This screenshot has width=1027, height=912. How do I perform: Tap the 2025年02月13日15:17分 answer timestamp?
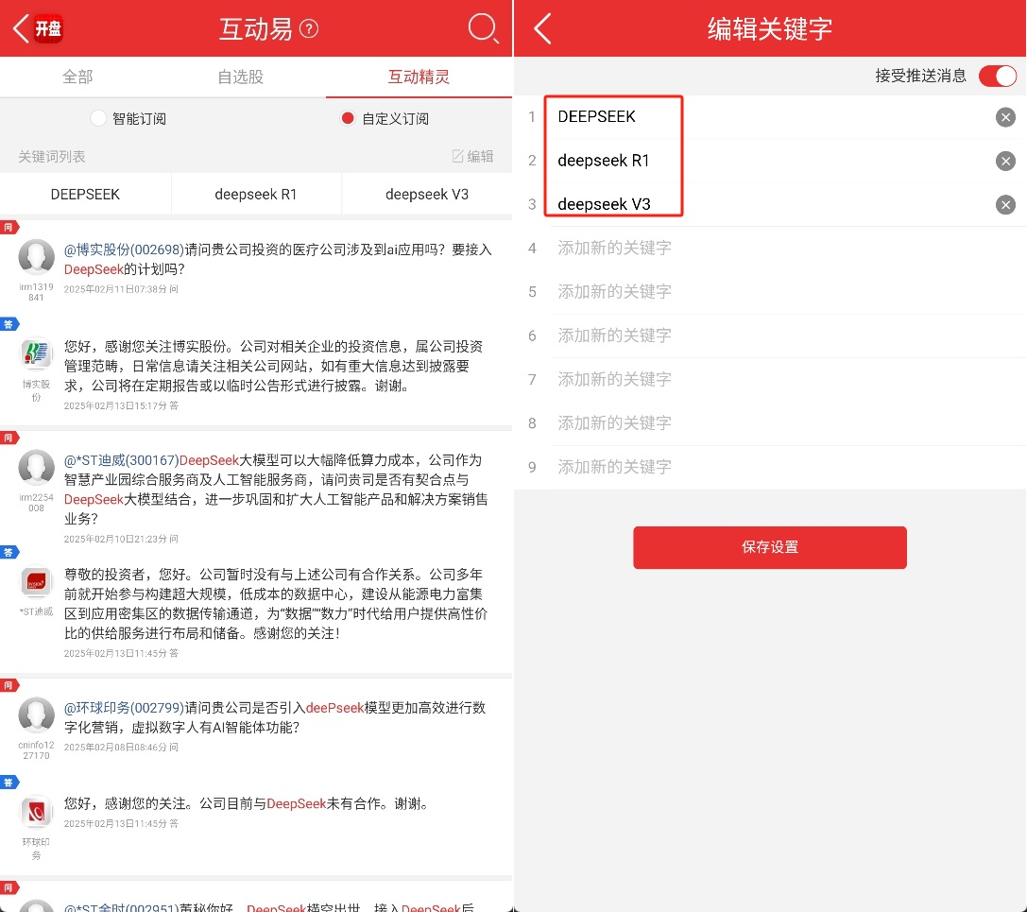[x=121, y=405]
